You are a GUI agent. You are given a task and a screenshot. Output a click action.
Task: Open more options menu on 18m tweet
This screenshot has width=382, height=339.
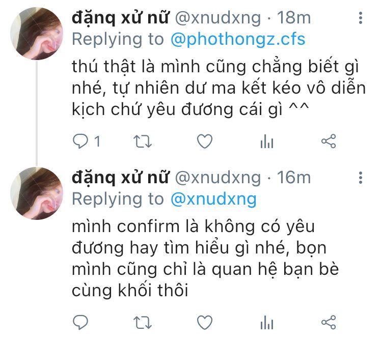coord(361,18)
